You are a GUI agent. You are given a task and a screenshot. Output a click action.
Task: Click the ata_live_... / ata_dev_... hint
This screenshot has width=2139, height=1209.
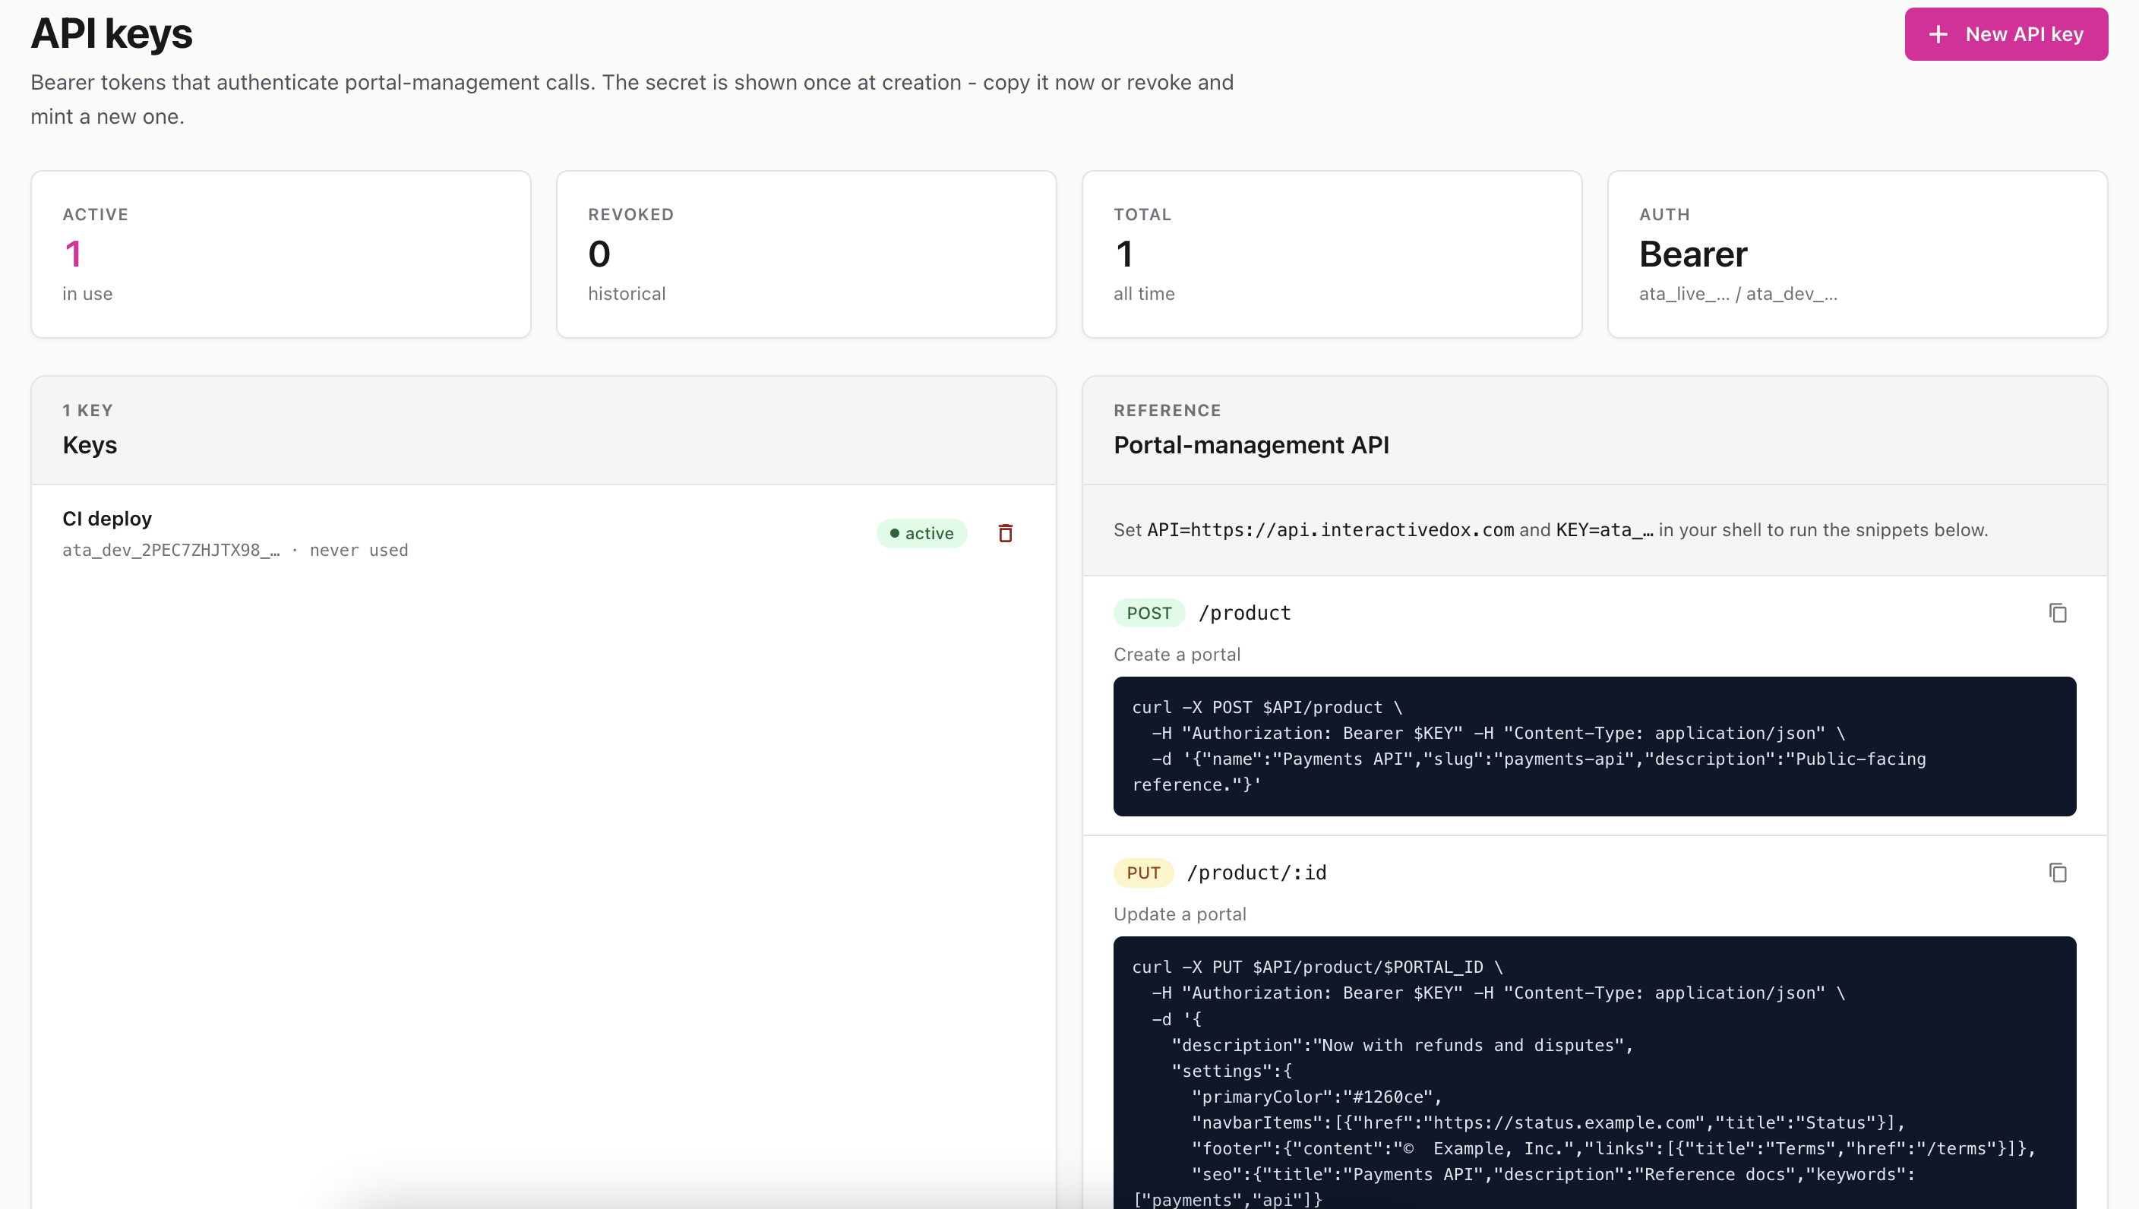pyautogui.click(x=1738, y=294)
